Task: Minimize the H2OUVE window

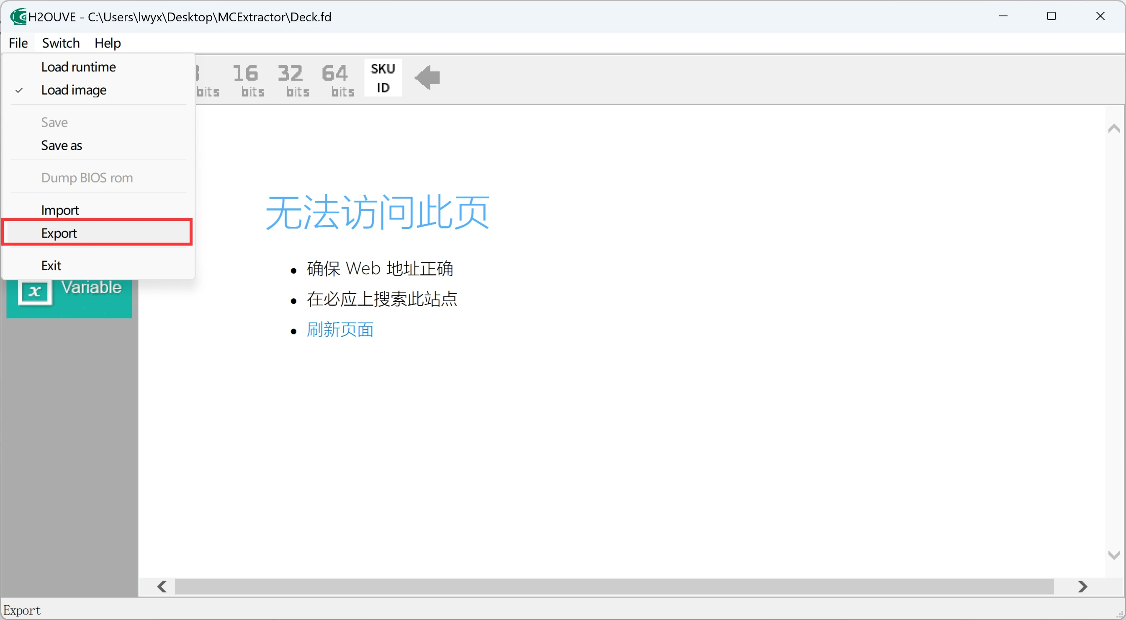Action: pyautogui.click(x=1003, y=16)
